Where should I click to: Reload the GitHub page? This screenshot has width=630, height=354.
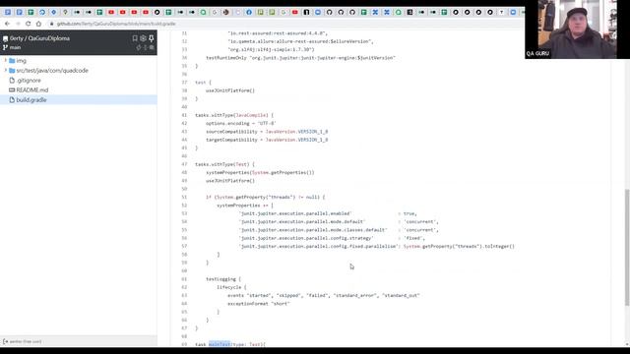point(28,24)
